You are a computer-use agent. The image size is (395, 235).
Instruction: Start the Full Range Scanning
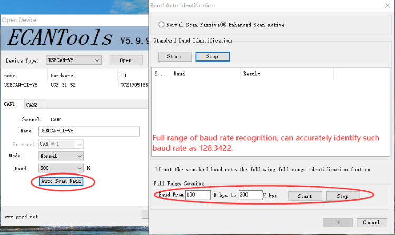[305, 196]
